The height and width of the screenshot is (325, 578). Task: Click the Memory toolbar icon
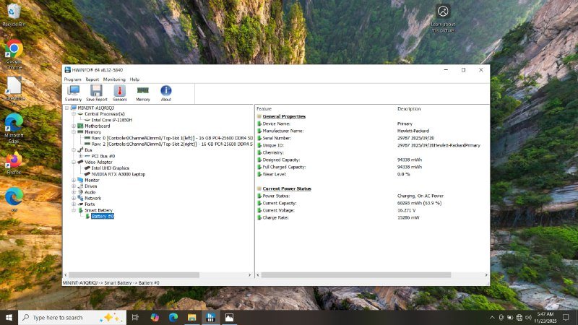pos(143,92)
